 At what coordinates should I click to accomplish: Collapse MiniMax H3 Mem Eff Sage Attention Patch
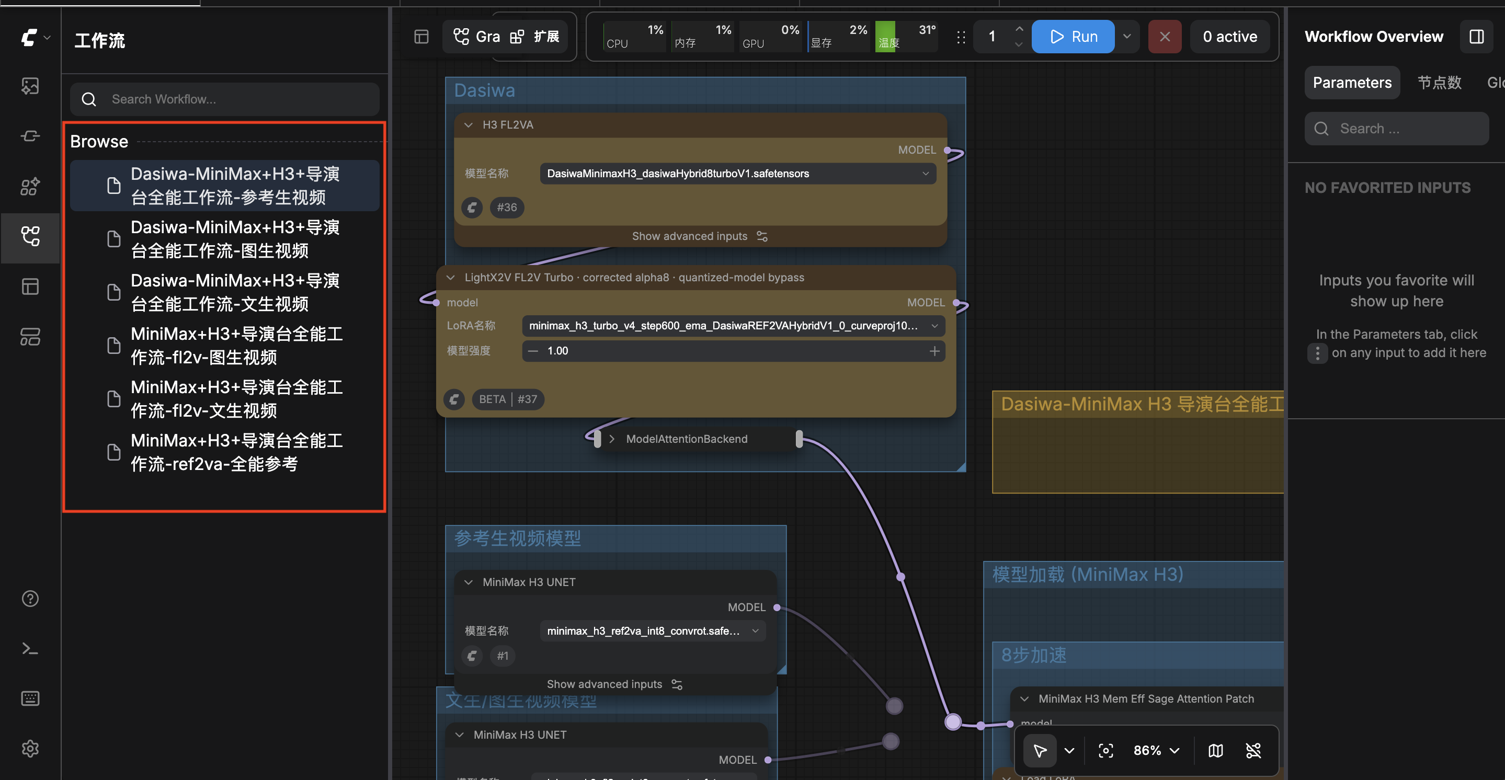(1025, 699)
